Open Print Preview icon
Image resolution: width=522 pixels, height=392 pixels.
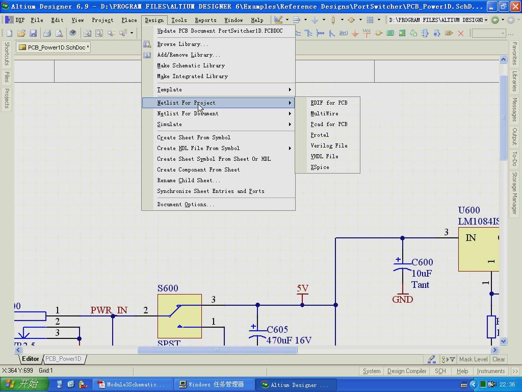pos(59,33)
